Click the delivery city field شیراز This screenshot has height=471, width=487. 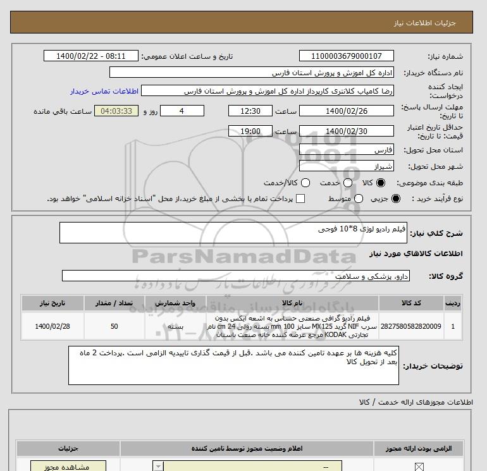(347, 166)
